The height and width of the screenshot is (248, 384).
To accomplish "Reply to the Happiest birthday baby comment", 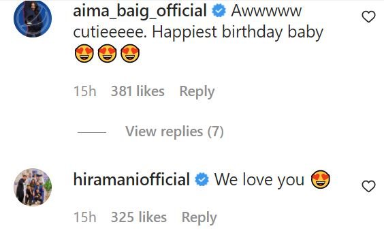I will coord(197,92).
